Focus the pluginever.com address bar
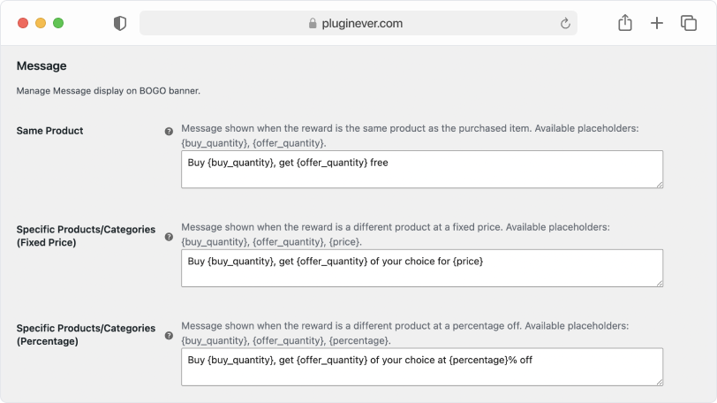This screenshot has width=717, height=403. point(358,23)
